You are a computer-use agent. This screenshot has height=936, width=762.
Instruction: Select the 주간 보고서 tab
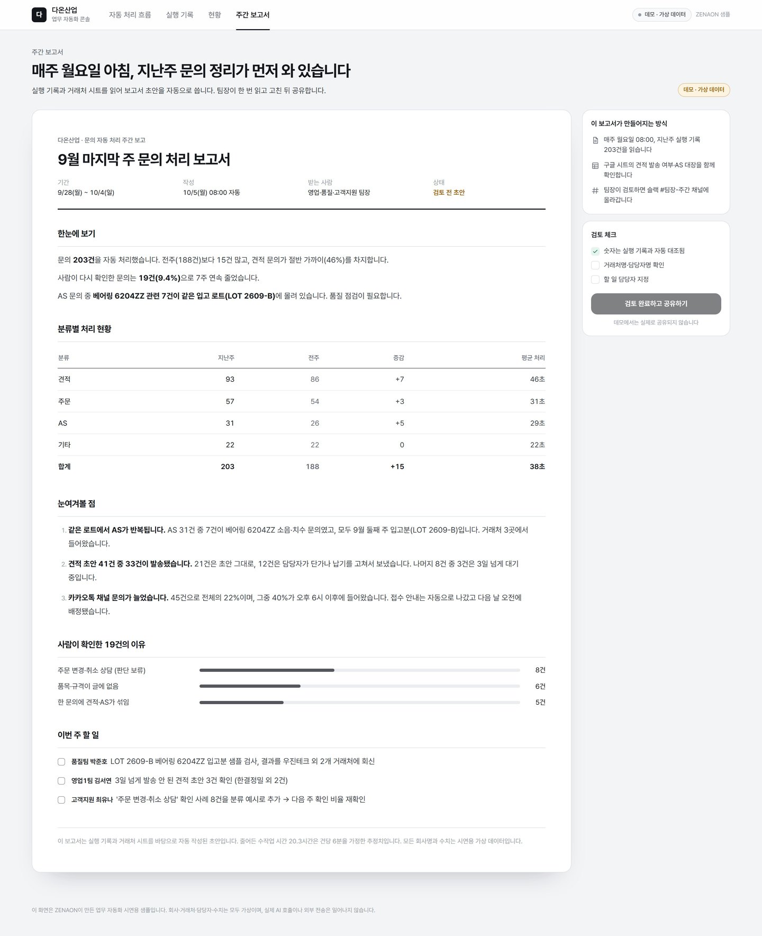tap(253, 15)
